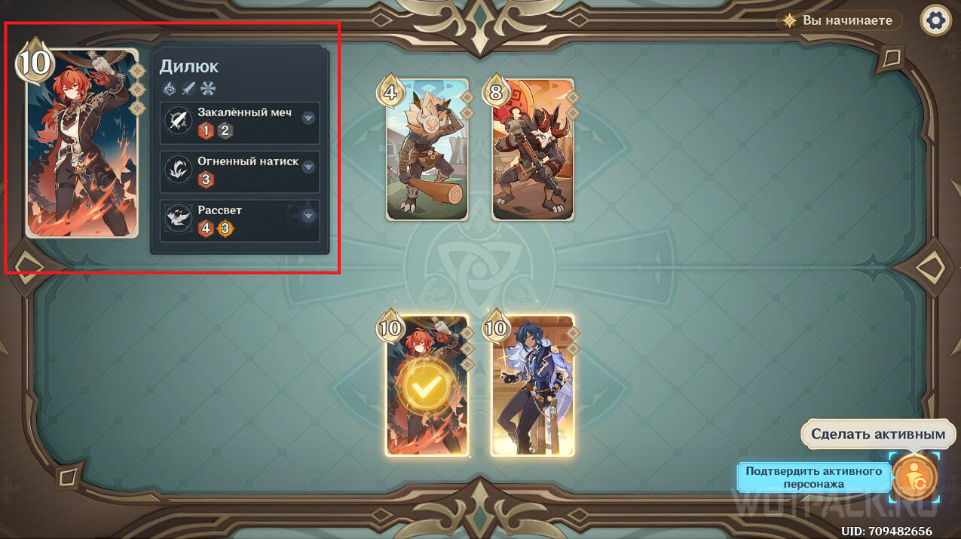Screen dimensions: 961x539
Task: Select the Закалённый меч skill icon
Action: (179, 122)
